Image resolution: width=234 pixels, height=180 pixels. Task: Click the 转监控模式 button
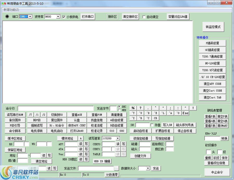click(x=213, y=27)
